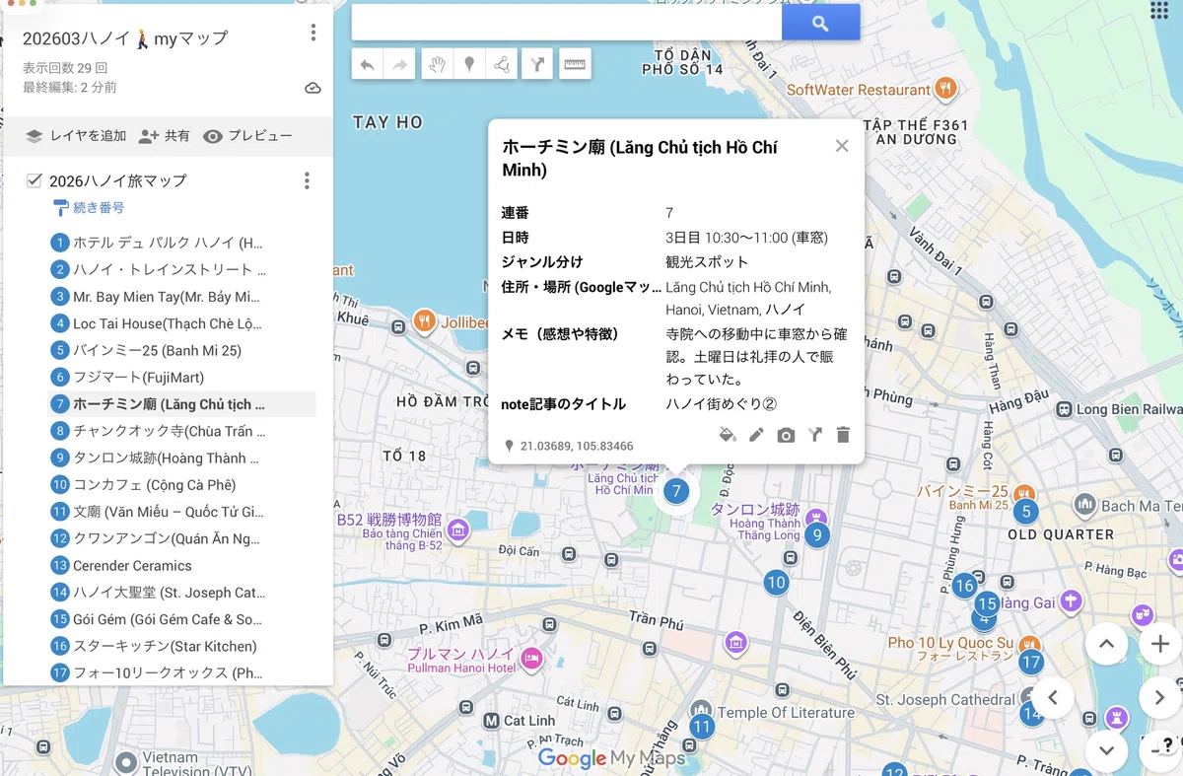Image resolution: width=1183 pixels, height=776 pixels.
Task: Select the hand pan tool
Action: 437,65
